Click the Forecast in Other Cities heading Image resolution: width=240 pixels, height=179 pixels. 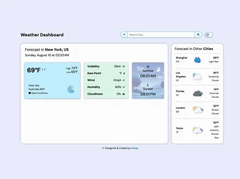[194, 49]
